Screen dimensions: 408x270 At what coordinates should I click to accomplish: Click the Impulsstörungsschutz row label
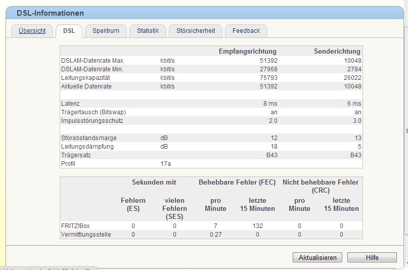point(92,121)
